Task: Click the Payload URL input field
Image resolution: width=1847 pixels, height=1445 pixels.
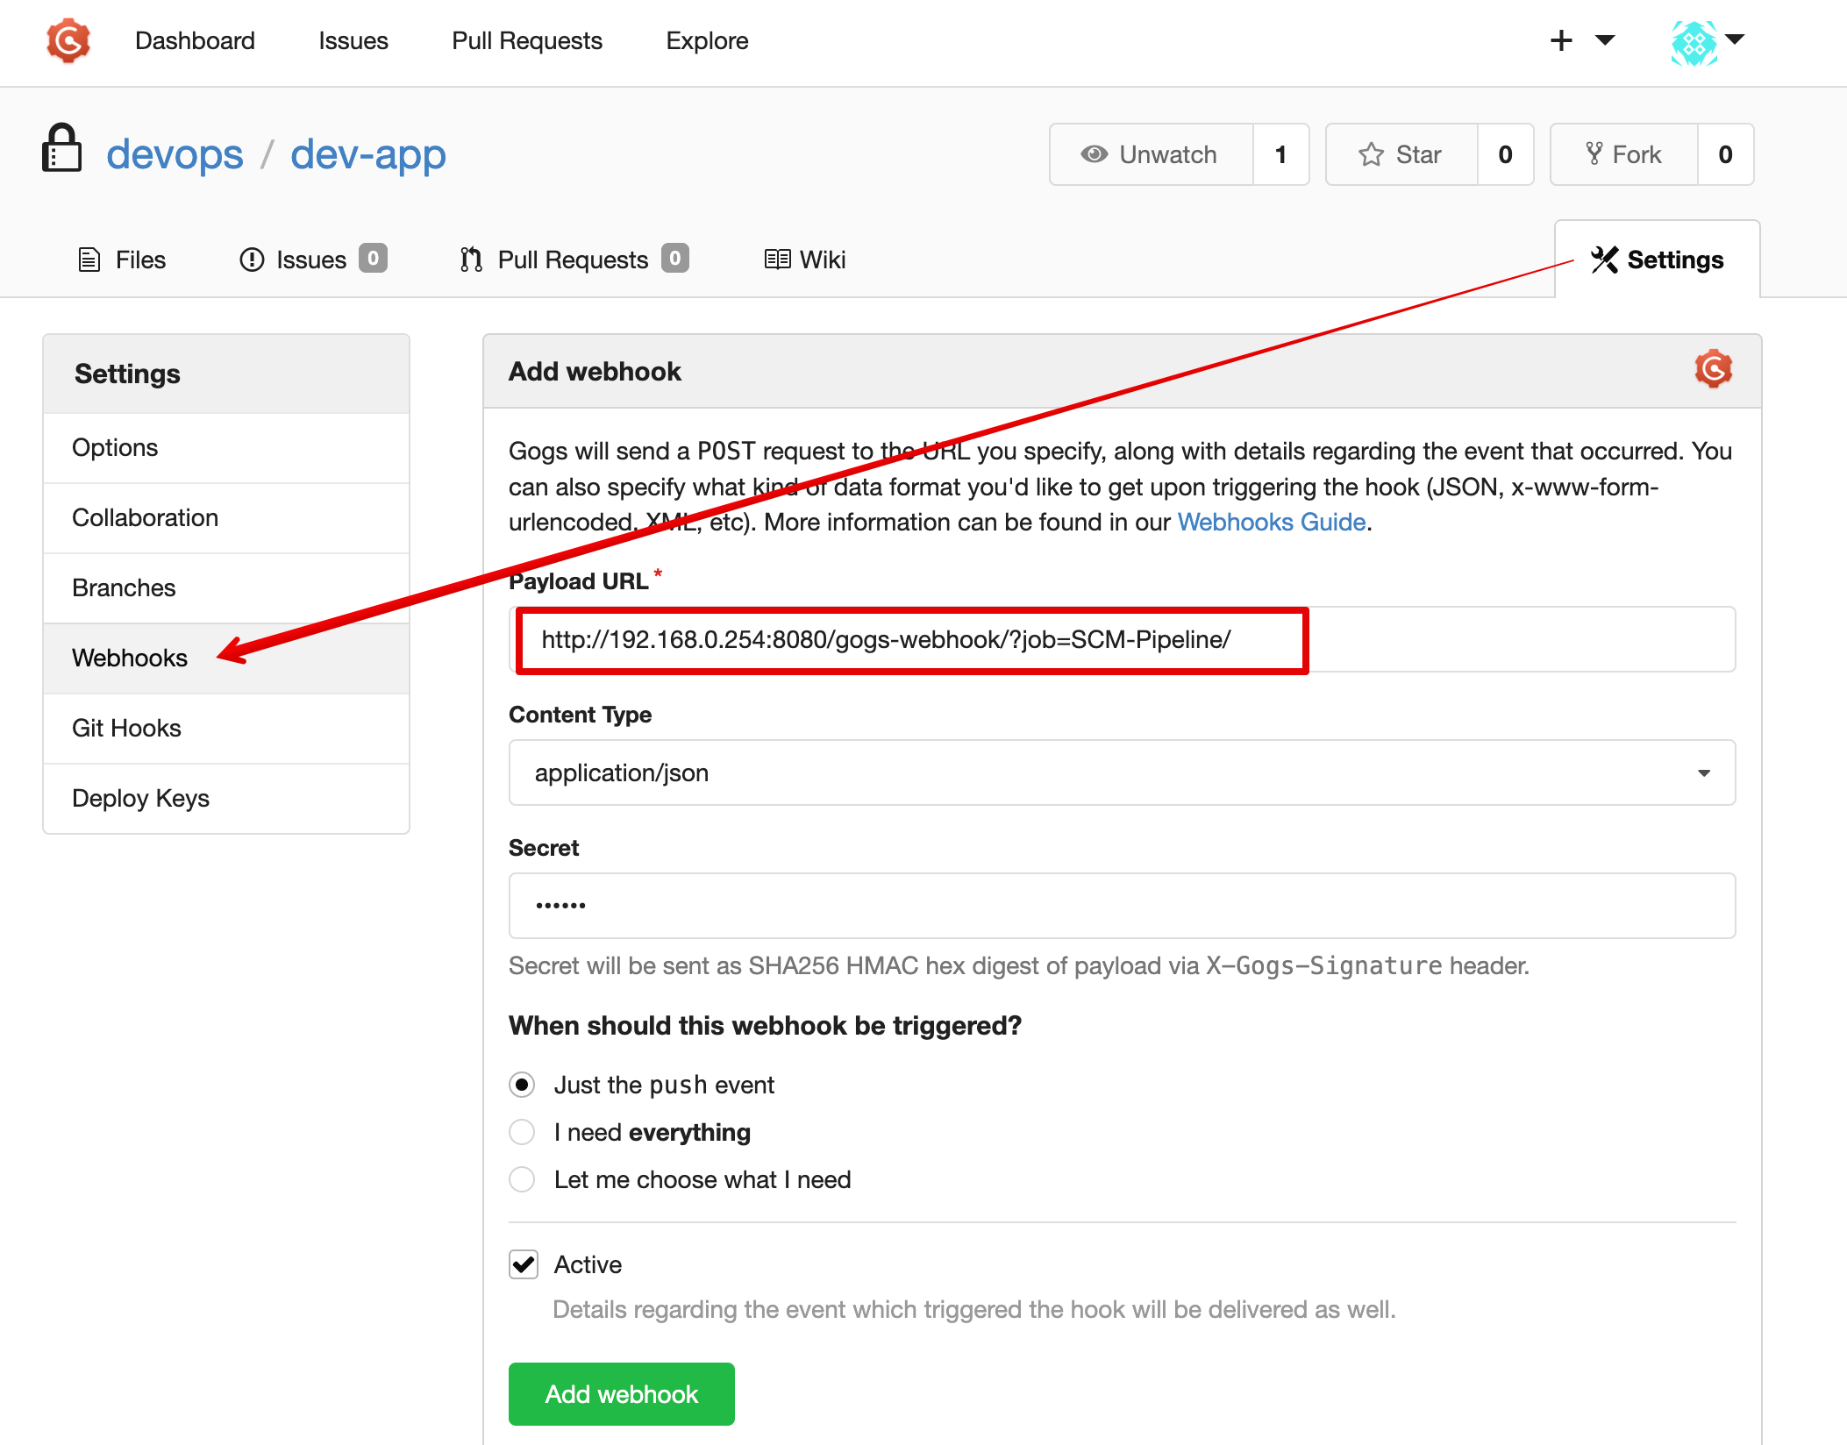Action: [1122, 640]
